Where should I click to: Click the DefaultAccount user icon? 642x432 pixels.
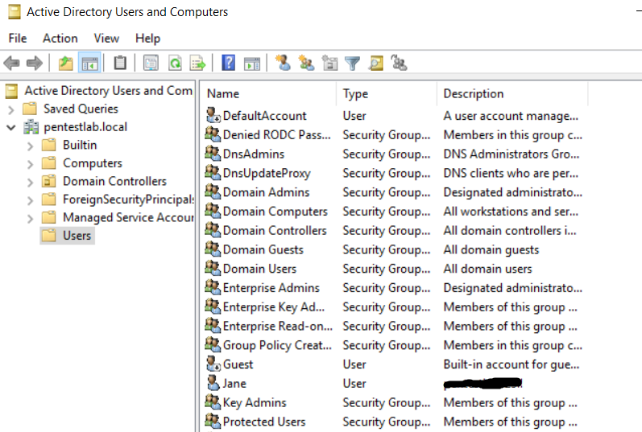pyautogui.click(x=213, y=115)
